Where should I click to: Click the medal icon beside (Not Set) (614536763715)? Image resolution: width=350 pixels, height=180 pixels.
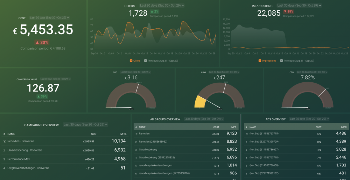[246, 134]
